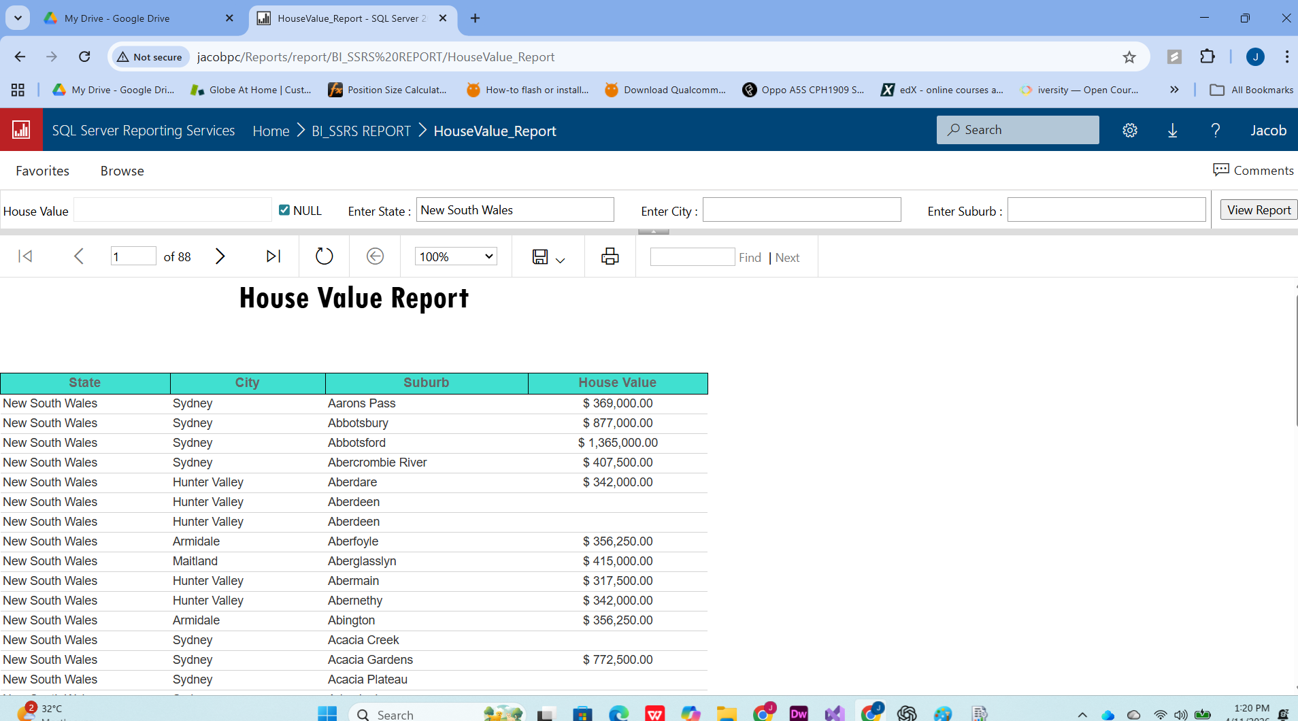
Task: Click the Enter City input field
Action: 801,210
